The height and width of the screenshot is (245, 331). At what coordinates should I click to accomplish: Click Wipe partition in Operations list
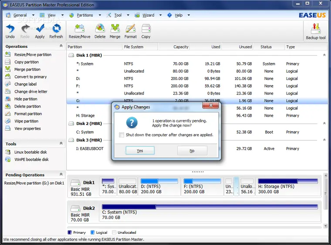click(x=26, y=121)
